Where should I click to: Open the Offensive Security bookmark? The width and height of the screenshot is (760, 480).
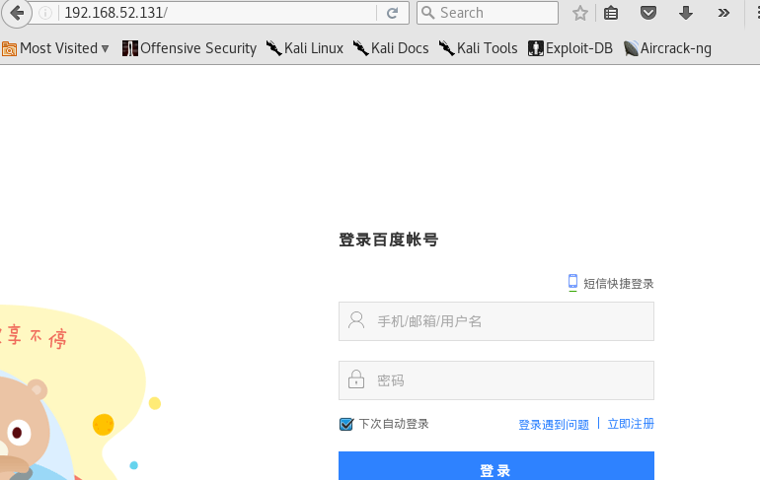click(190, 48)
